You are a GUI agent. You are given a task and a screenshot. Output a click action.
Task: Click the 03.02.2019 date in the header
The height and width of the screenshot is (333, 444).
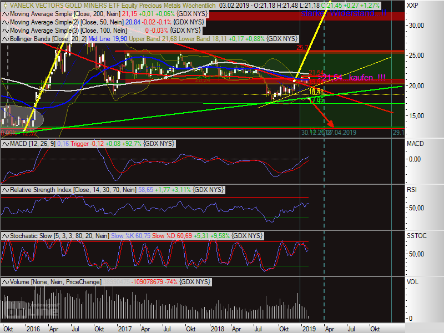tap(233, 6)
